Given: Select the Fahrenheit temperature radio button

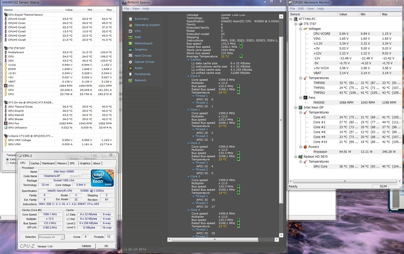Looking at the screenshot, I should pos(8,163).
